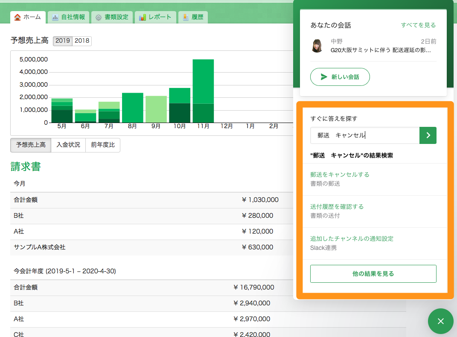Click the 8月 bar in chart
This screenshot has width=457, height=337.
pyautogui.click(x=133, y=108)
